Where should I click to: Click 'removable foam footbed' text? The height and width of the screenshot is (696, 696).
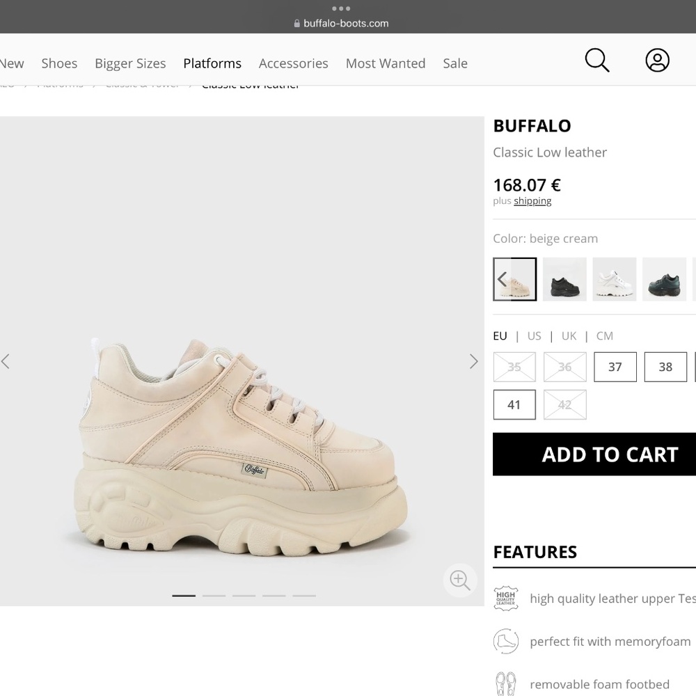(599, 684)
